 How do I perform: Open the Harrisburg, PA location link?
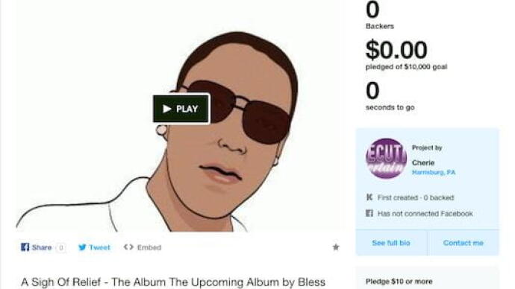pos(434,172)
